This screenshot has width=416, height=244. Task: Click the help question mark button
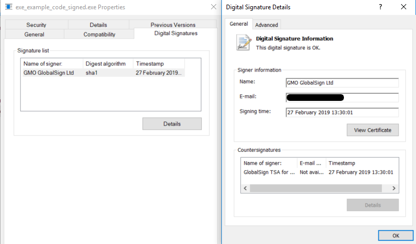click(x=380, y=7)
